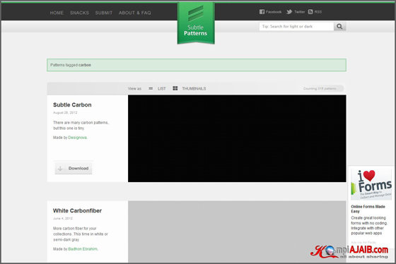Click the 'carbon' tag text

tap(85, 65)
